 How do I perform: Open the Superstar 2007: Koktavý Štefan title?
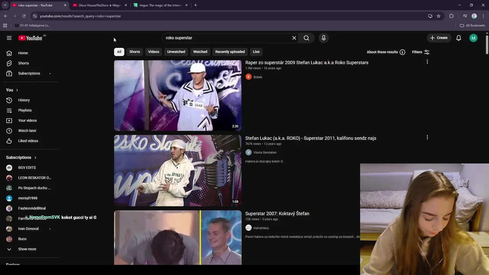(277, 214)
